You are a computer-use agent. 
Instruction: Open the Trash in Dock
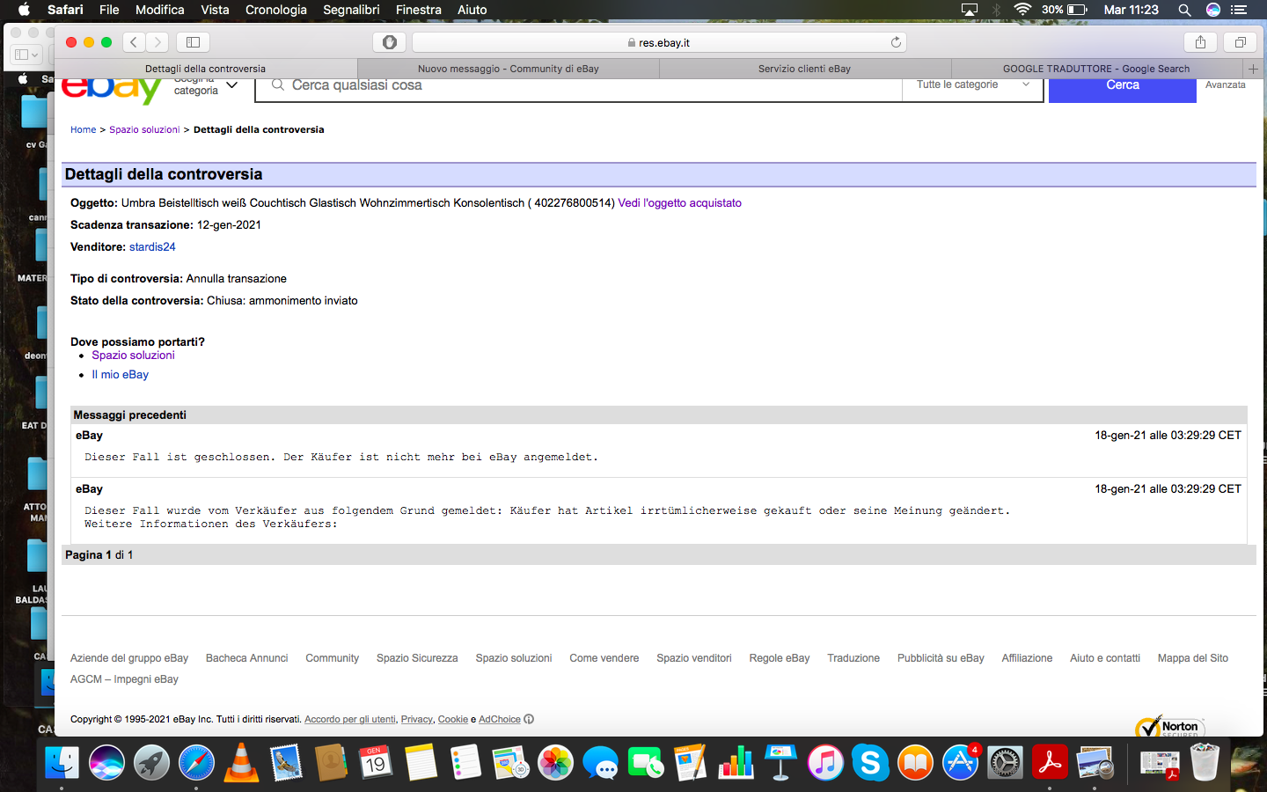tap(1205, 762)
